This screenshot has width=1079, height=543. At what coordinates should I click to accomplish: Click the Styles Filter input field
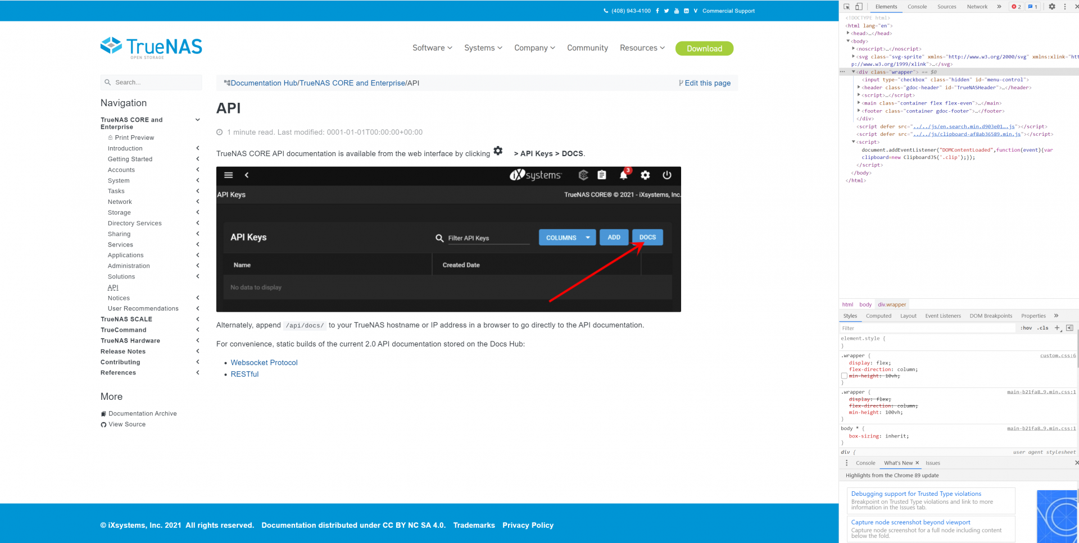pyautogui.click(x=927, y=328)
